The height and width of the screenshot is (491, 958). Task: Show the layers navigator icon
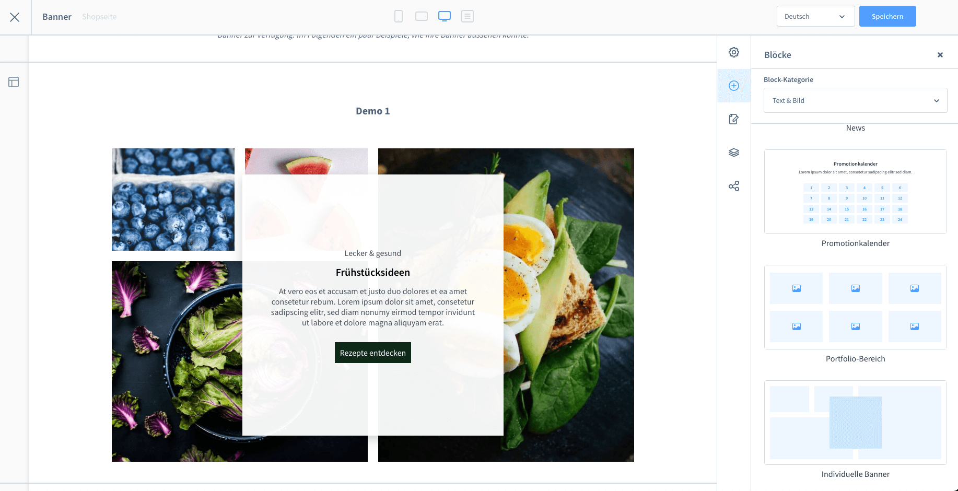(x=734, y=153)
